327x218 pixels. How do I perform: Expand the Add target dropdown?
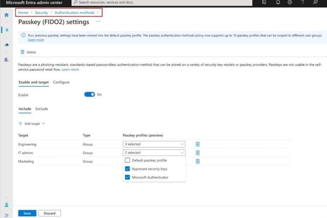click(x=32, y=124)
